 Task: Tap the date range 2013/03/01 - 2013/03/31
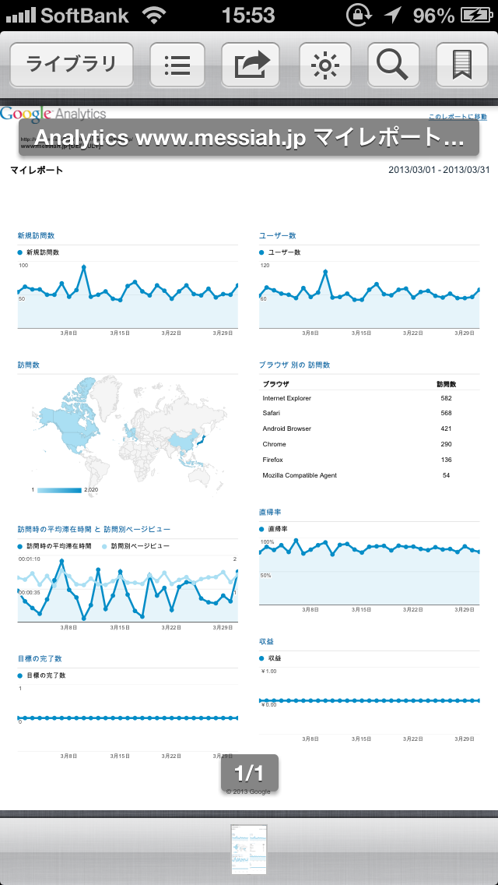(439, 170)
